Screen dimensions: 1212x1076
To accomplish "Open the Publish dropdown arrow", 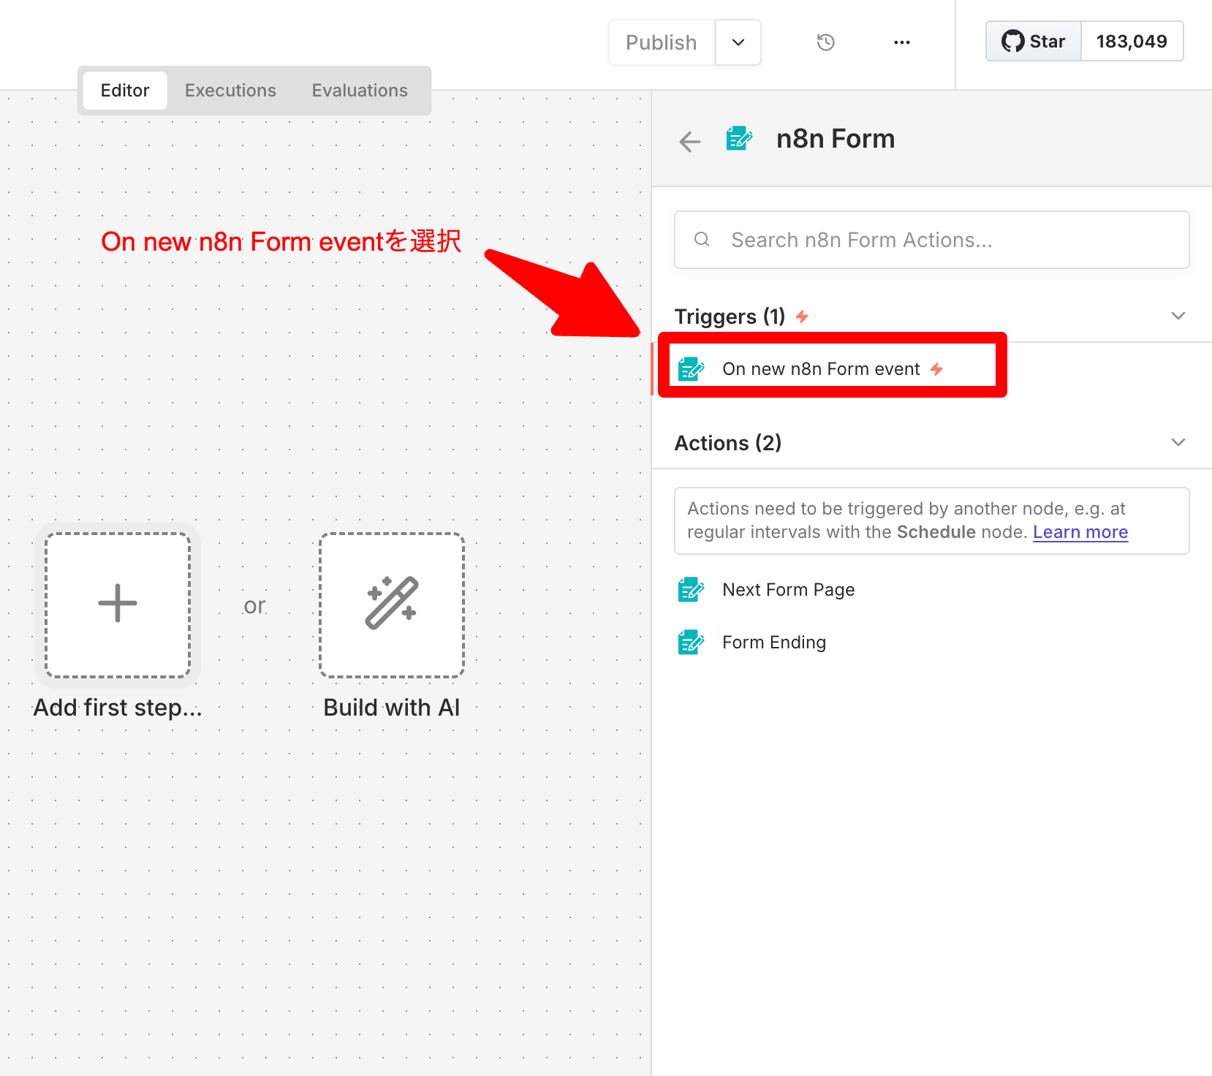I will click(x=738, y=42).
